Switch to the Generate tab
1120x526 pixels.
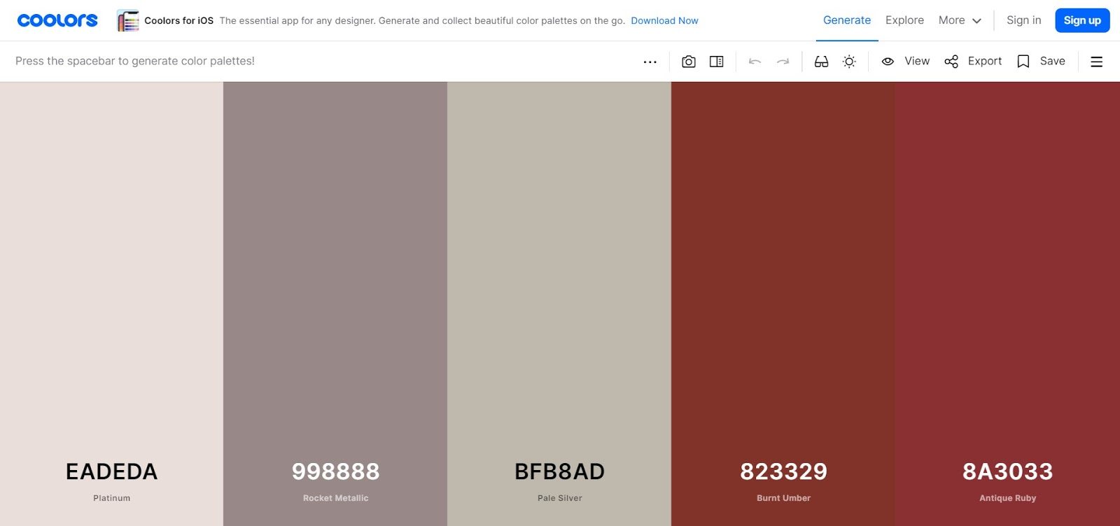coord(847,20)
